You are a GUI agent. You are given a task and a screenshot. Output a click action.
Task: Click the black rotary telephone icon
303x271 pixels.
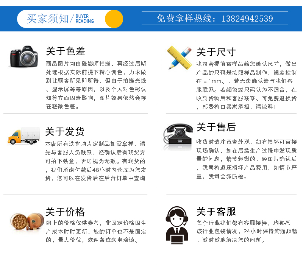[x=178, y=134]
